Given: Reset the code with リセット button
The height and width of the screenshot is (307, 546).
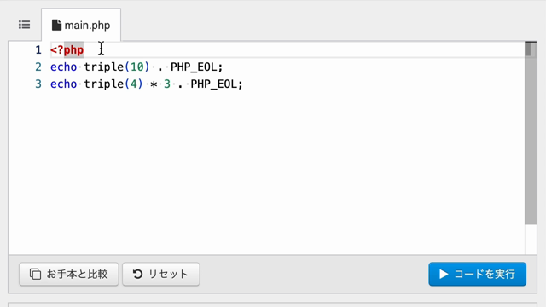Looking at the screenshot, I should [x=161, y=274].
